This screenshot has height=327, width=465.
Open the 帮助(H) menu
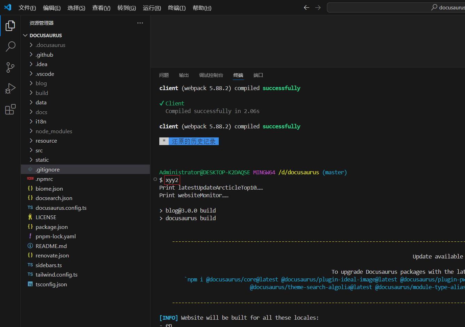[202, 8]
